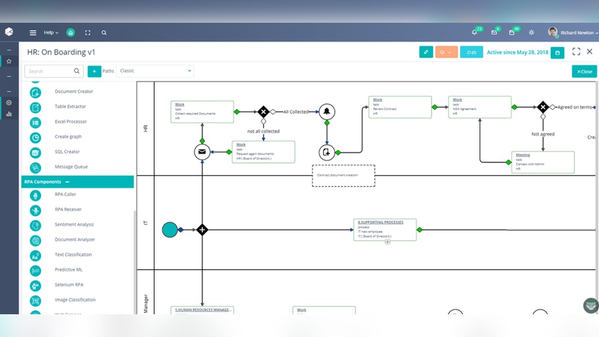
Task: Click the teal start event circle
Action: click(170, 230)
